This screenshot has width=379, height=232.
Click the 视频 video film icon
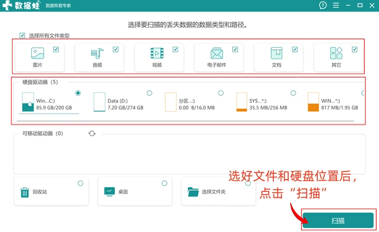click(157, 53)
